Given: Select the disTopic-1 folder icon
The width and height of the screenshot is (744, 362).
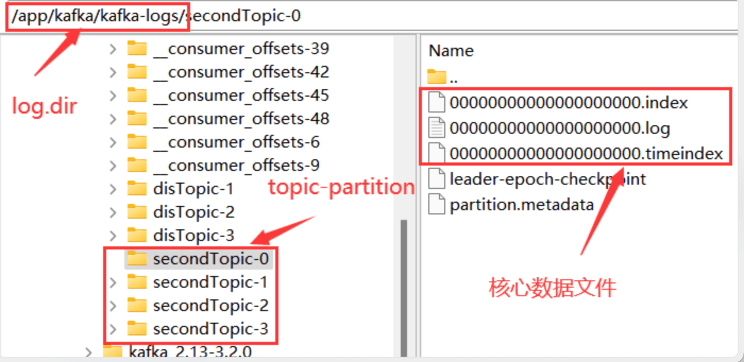Looking at the screenshot, I should coord(137,188).
